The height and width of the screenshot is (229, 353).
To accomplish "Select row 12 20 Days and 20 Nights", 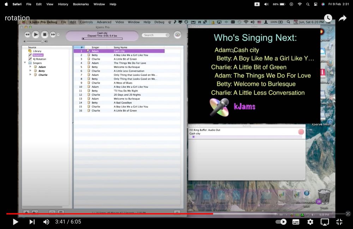I will point(127,95).
